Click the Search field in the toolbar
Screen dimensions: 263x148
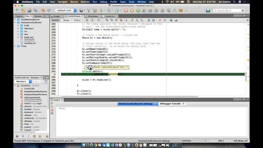pyautogui.click(x=229, y=11)
